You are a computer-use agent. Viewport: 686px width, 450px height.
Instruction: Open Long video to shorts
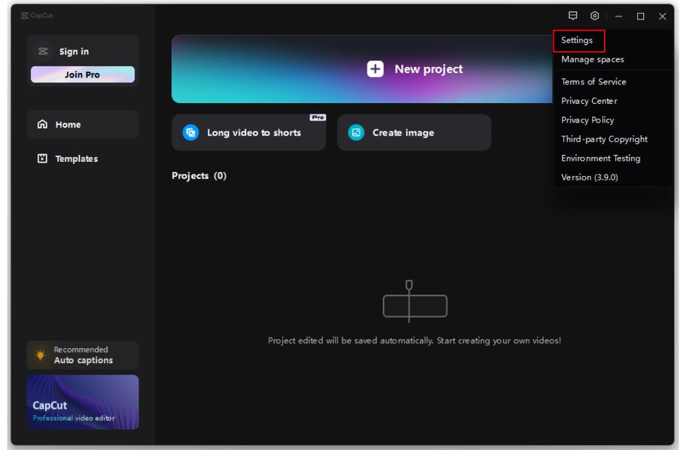pyautogui.click(x=249, y=132)
